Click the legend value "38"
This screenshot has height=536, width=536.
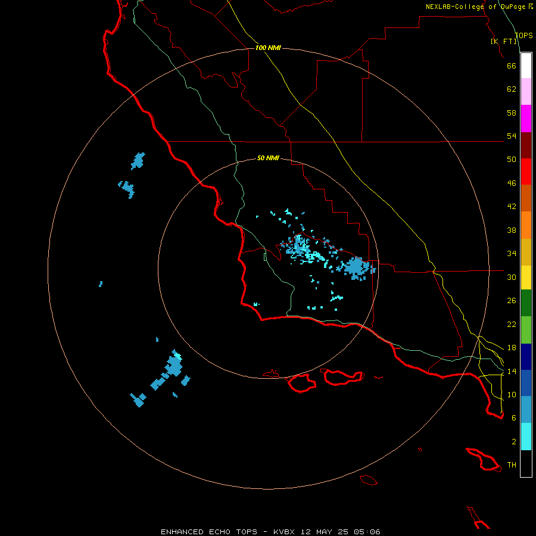pos(512,230)
